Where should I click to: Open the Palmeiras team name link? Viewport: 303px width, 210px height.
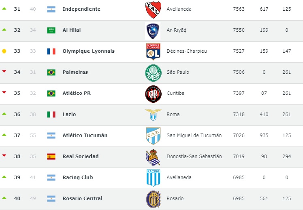click(x=75, y=72)
